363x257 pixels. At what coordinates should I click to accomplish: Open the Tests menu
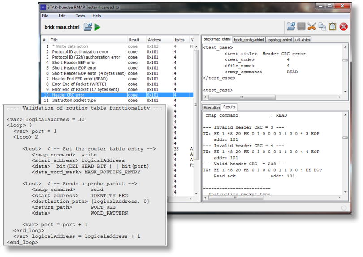(80, 16)
